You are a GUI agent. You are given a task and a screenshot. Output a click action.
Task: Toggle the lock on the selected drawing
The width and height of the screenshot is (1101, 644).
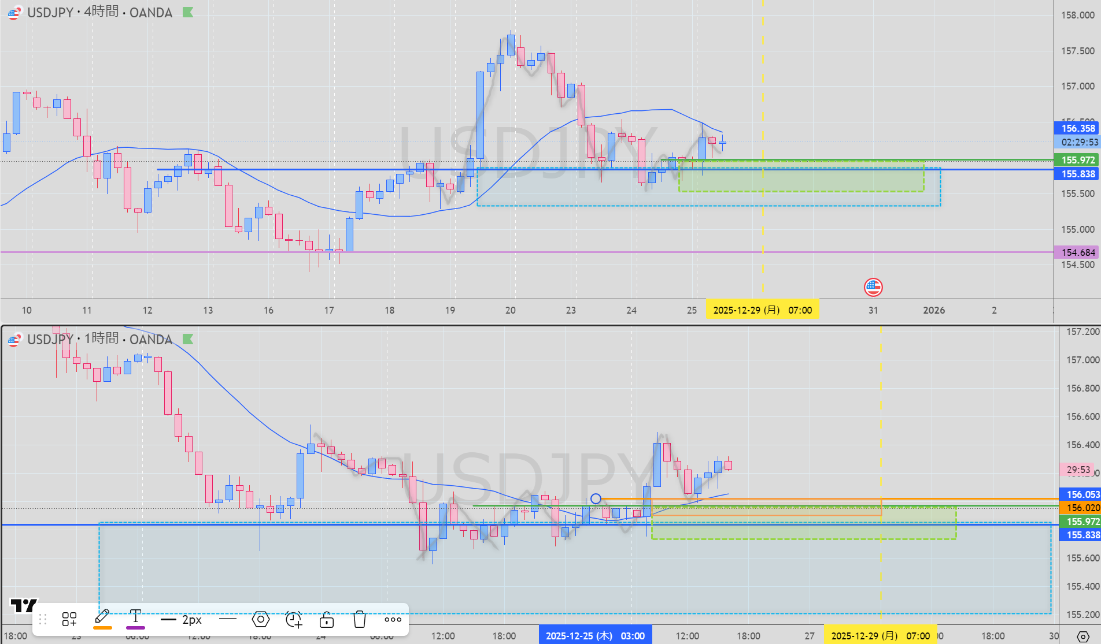[x=327, y=619]
